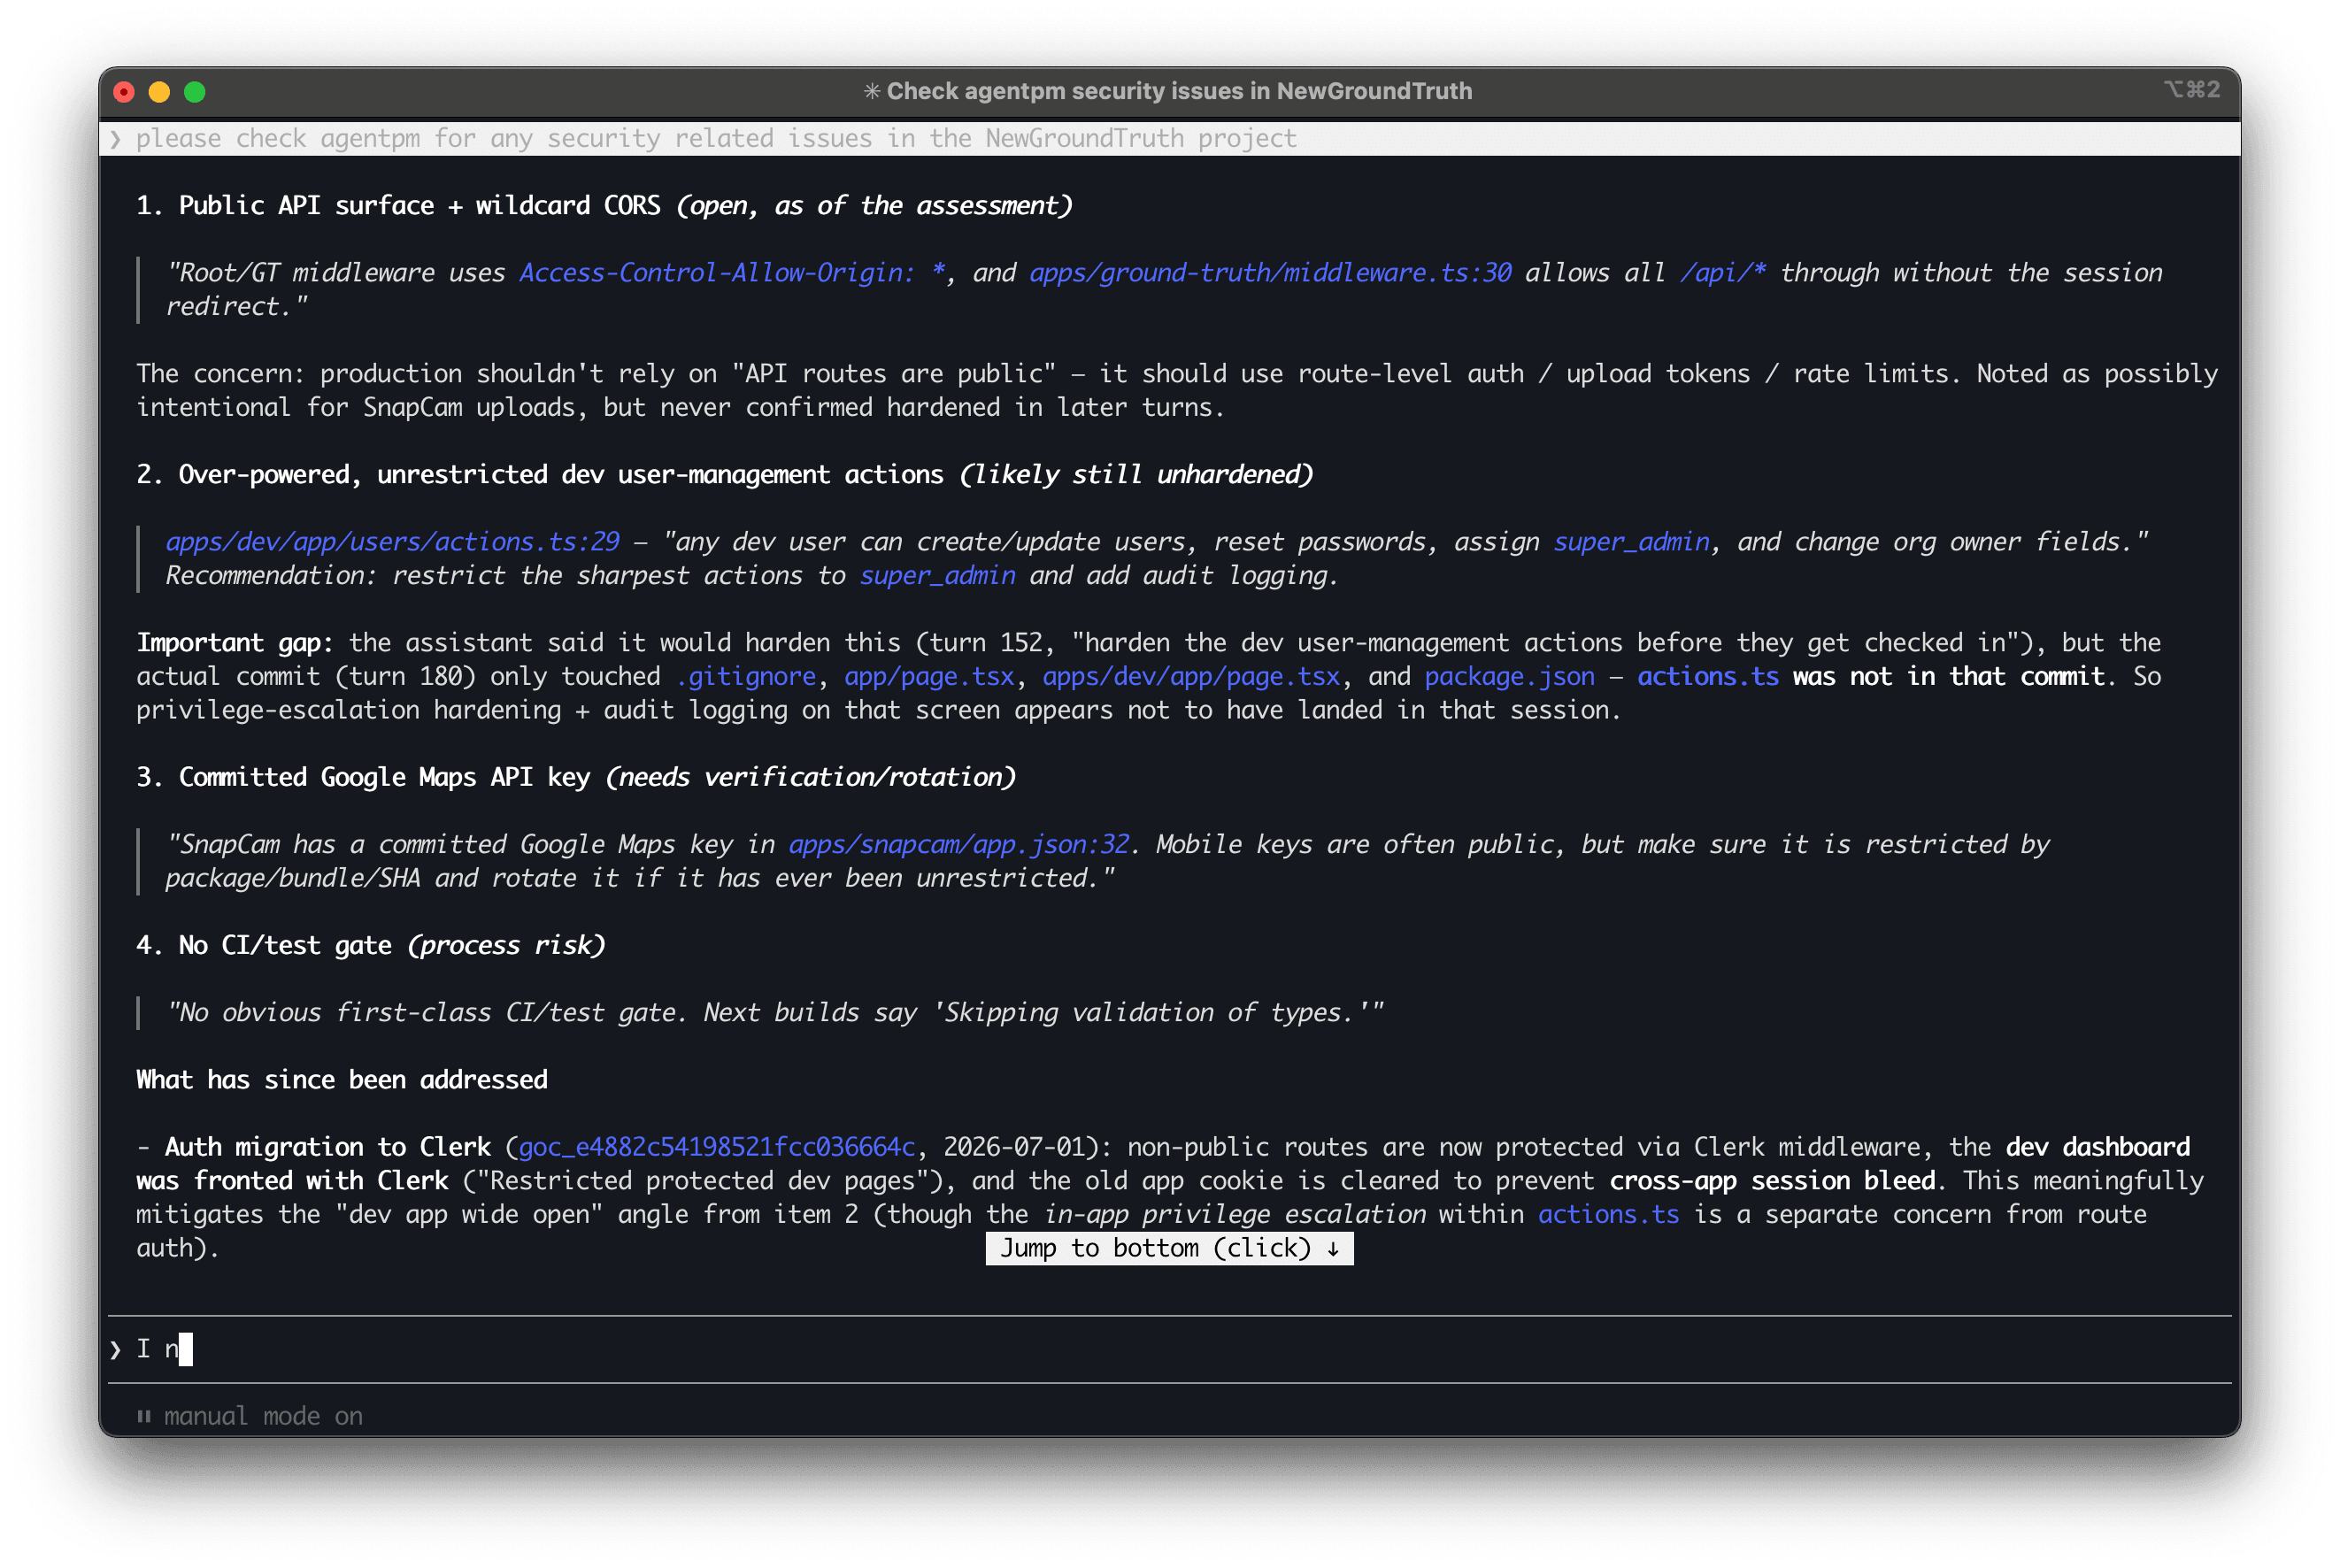
Task: Open apps/dev/app/users/actions.ts:29 link
Action: pyautogui.click(x=392, y=542)
